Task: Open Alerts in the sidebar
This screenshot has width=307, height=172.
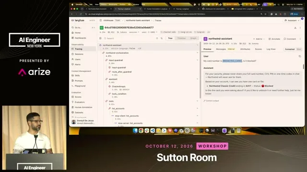Action: (78, 64)
